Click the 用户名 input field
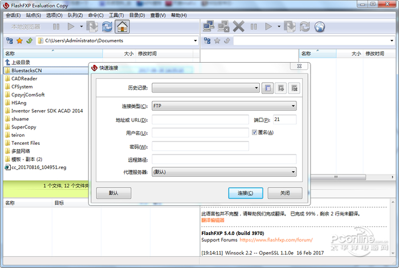 point(200,133)
